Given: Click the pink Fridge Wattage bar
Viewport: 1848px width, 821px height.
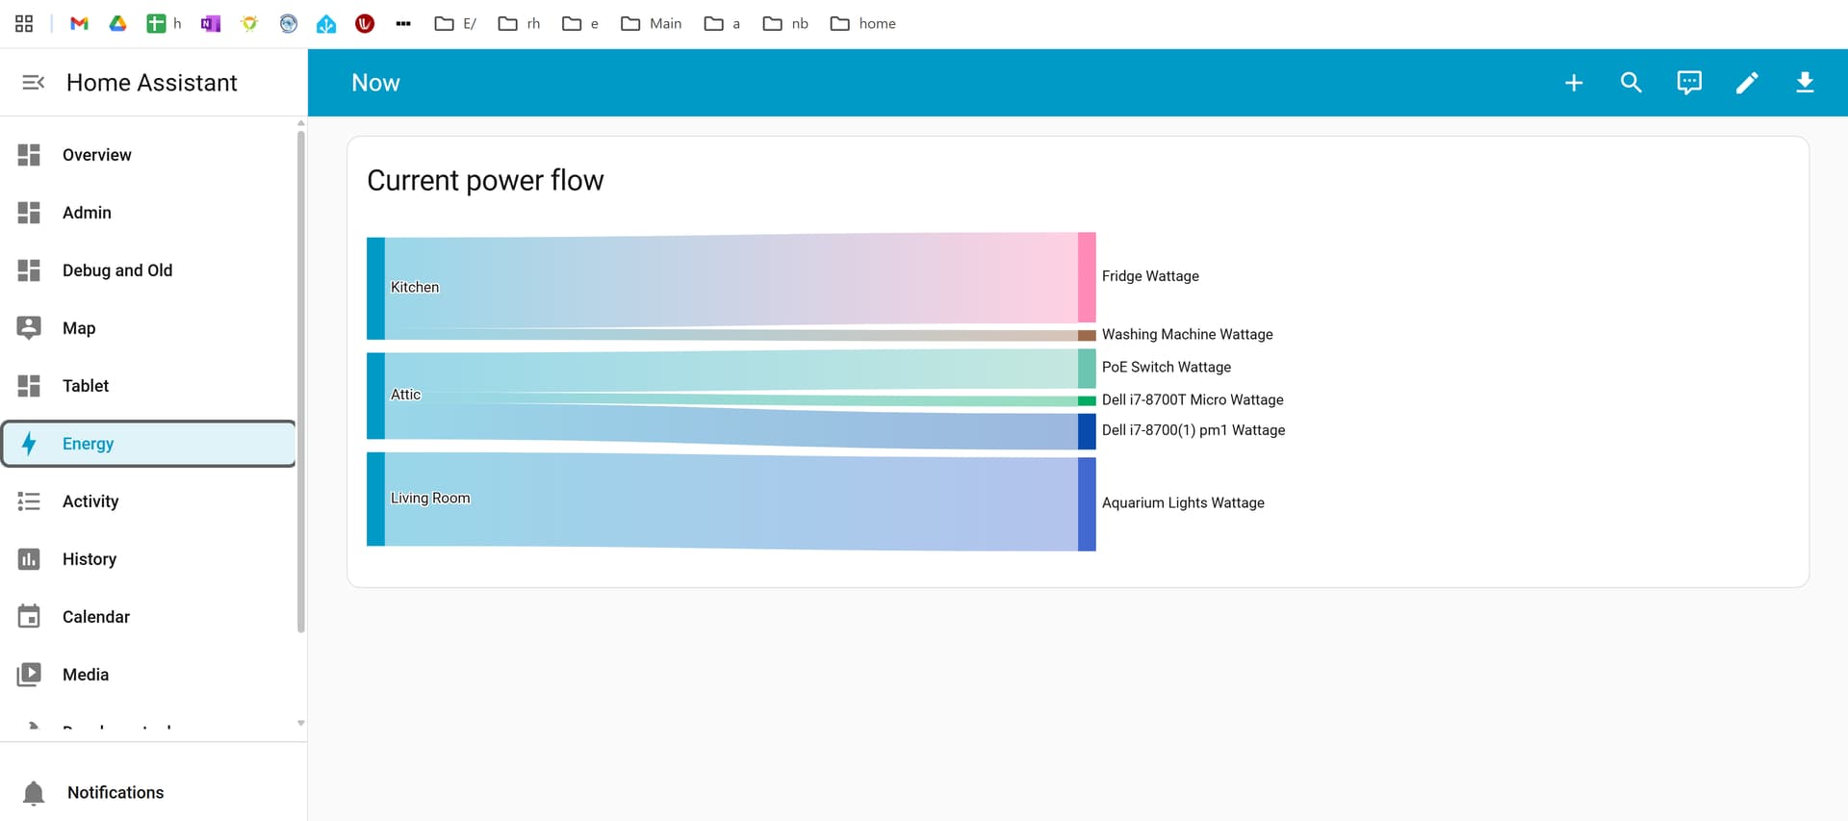Looking at the screenshot, I should [1087, 277].
